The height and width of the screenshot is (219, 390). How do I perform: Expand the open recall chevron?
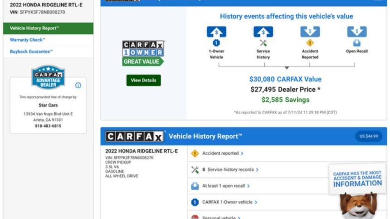click(248, 186)
